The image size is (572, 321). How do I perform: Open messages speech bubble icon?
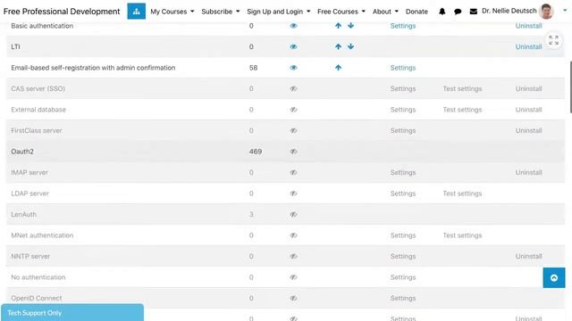(458, 12)
